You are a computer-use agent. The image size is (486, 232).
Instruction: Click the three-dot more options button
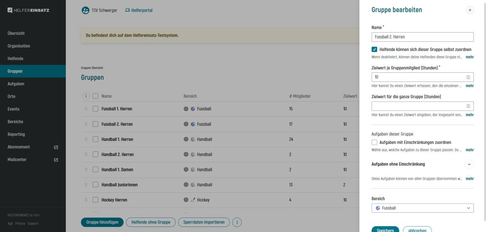click(237, 222)
